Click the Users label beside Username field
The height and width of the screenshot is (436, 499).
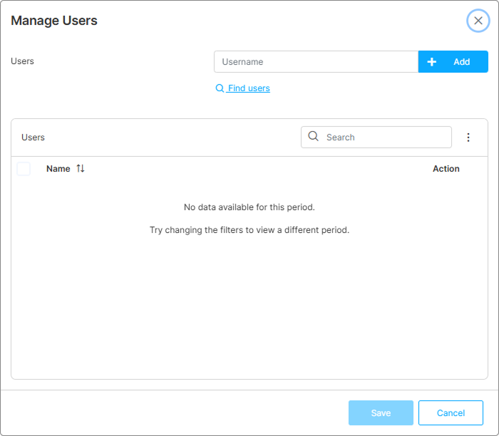pyautogui.click(x=22, y=61)
